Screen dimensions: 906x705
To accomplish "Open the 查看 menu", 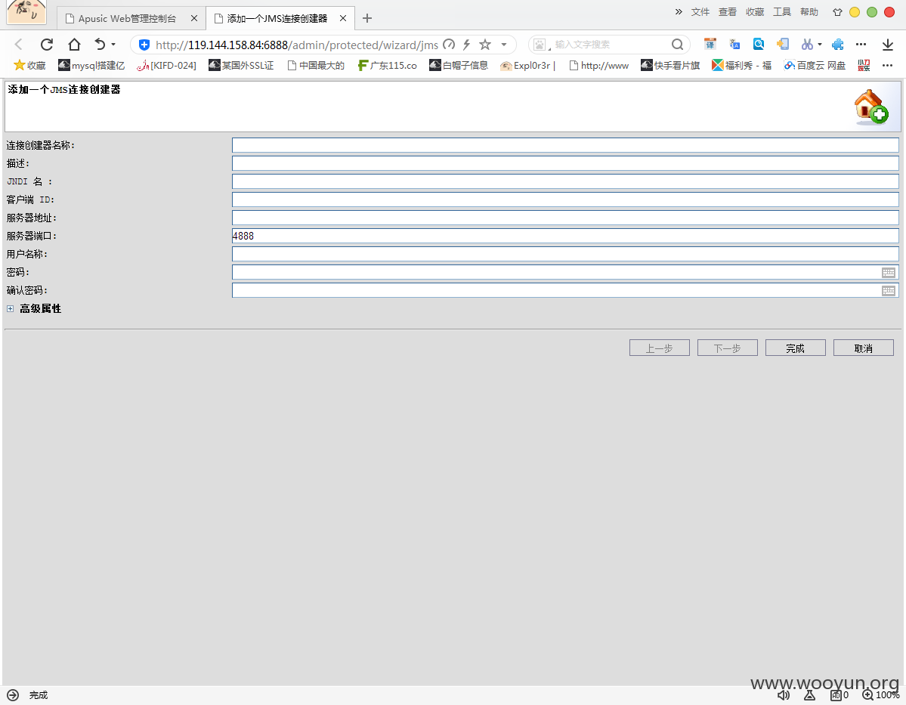I will point(728,11).
